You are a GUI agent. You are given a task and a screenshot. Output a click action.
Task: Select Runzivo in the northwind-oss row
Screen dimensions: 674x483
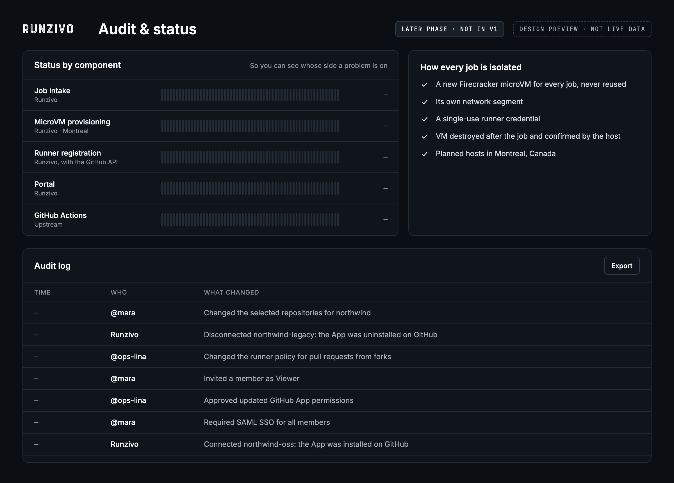coord(124,444)
